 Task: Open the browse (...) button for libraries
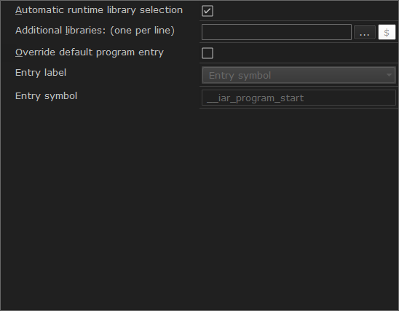(x=365, y=32)
